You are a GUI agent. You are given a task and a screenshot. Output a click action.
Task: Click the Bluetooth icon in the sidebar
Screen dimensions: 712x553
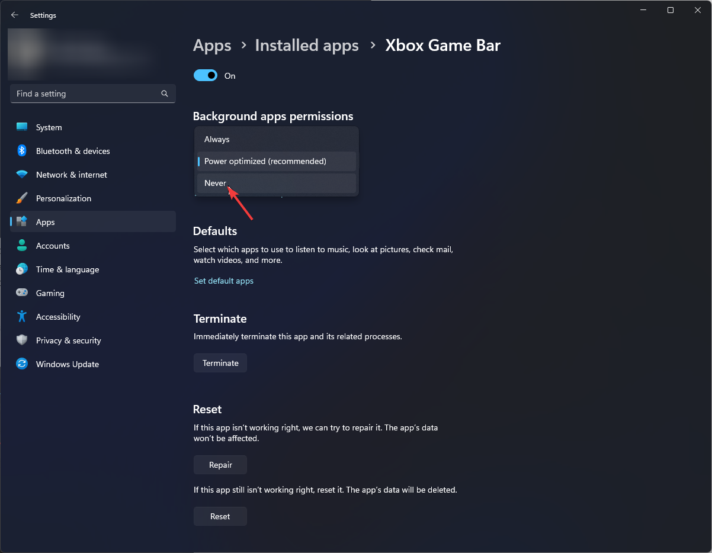point(22,151)
